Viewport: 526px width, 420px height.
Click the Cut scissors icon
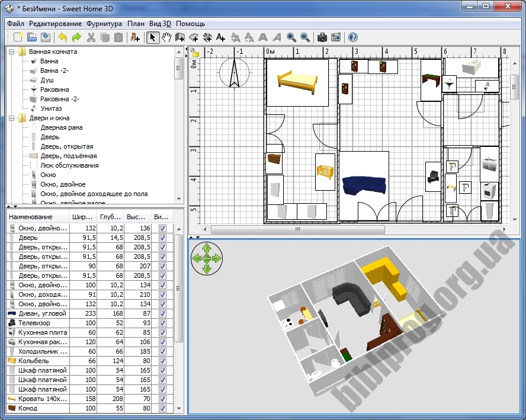(x=91, y=37)
